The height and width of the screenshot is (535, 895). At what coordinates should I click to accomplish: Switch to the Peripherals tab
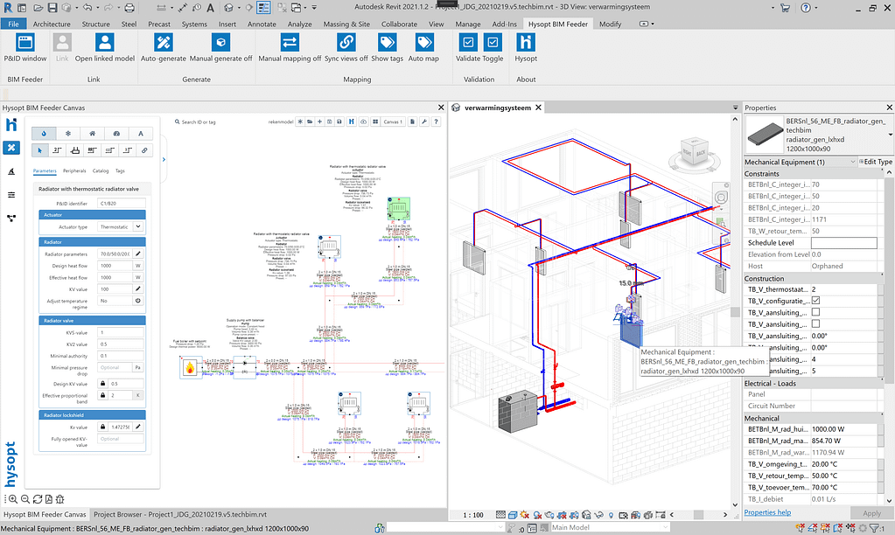coord(74,170)
